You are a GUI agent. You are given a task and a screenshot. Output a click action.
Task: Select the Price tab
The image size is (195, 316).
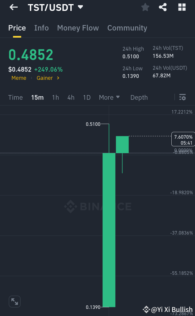(x=17, y=28)
